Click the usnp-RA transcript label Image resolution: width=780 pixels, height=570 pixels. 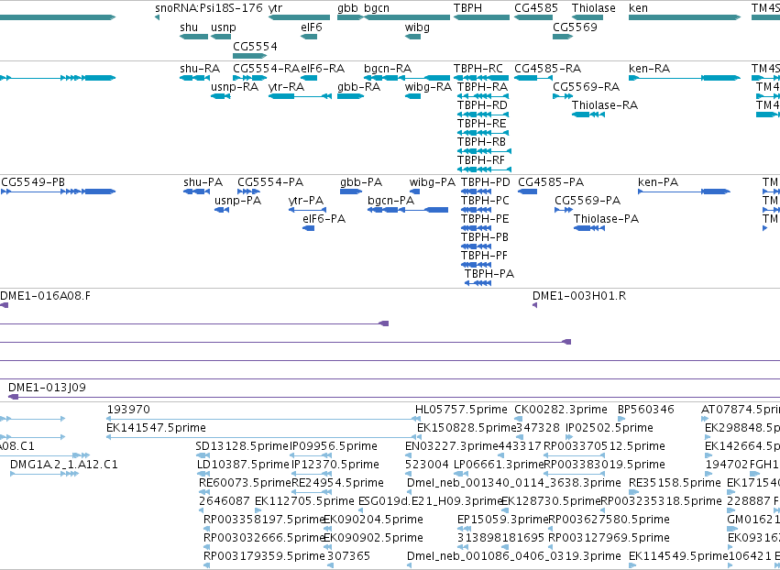tap(235, 87)
